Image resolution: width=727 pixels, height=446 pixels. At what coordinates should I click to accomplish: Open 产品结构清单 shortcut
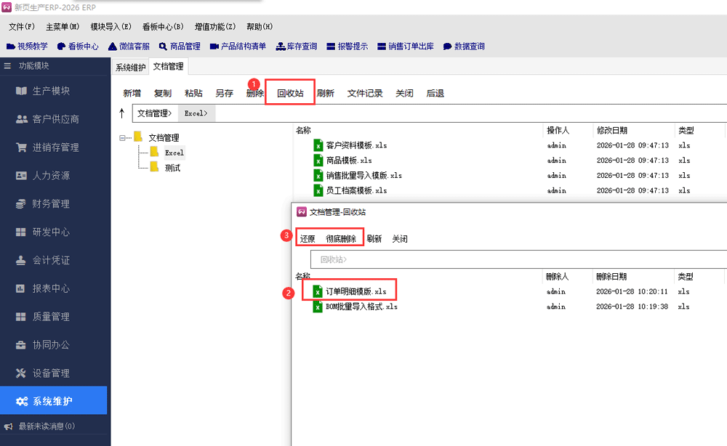point(238,46)
